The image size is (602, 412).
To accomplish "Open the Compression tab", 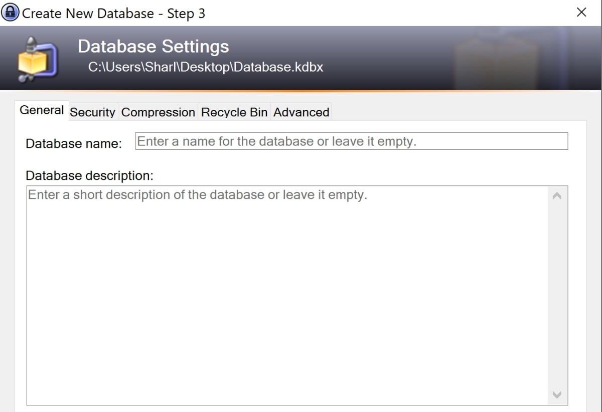I will [158, 112].
